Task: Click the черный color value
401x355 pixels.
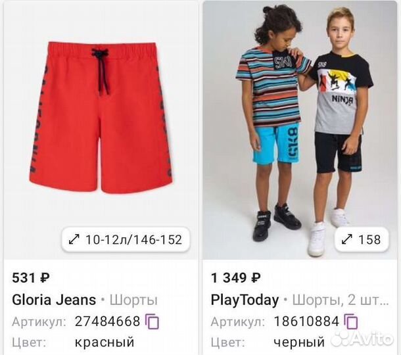Action: (x=299, y=343)
